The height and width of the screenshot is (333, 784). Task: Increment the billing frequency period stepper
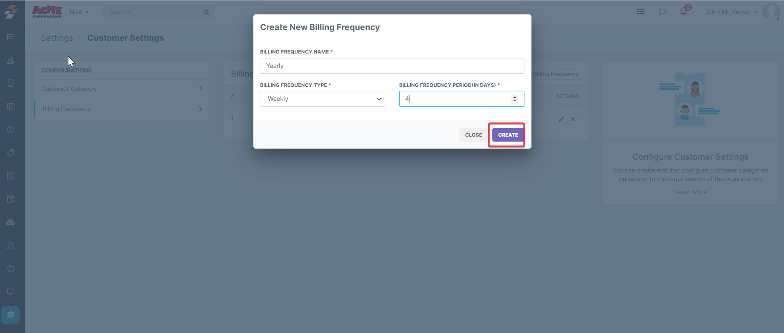pos(515,97)
